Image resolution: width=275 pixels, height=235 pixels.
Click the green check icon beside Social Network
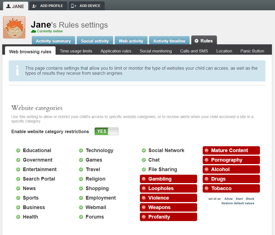[144, 150]
